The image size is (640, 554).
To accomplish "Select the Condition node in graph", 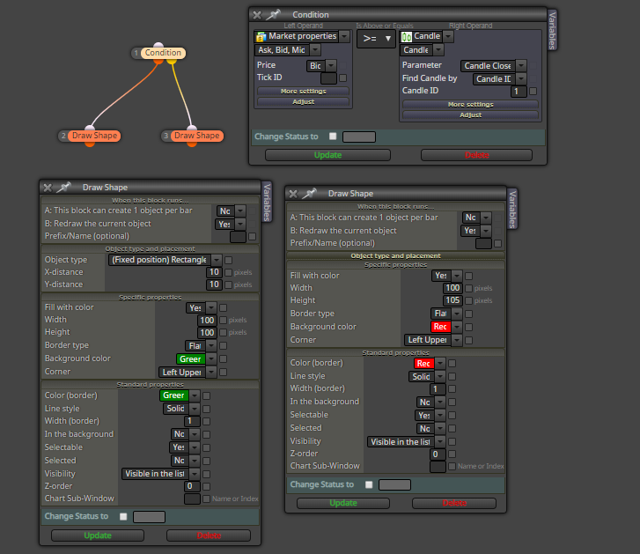I will point(163,53).
